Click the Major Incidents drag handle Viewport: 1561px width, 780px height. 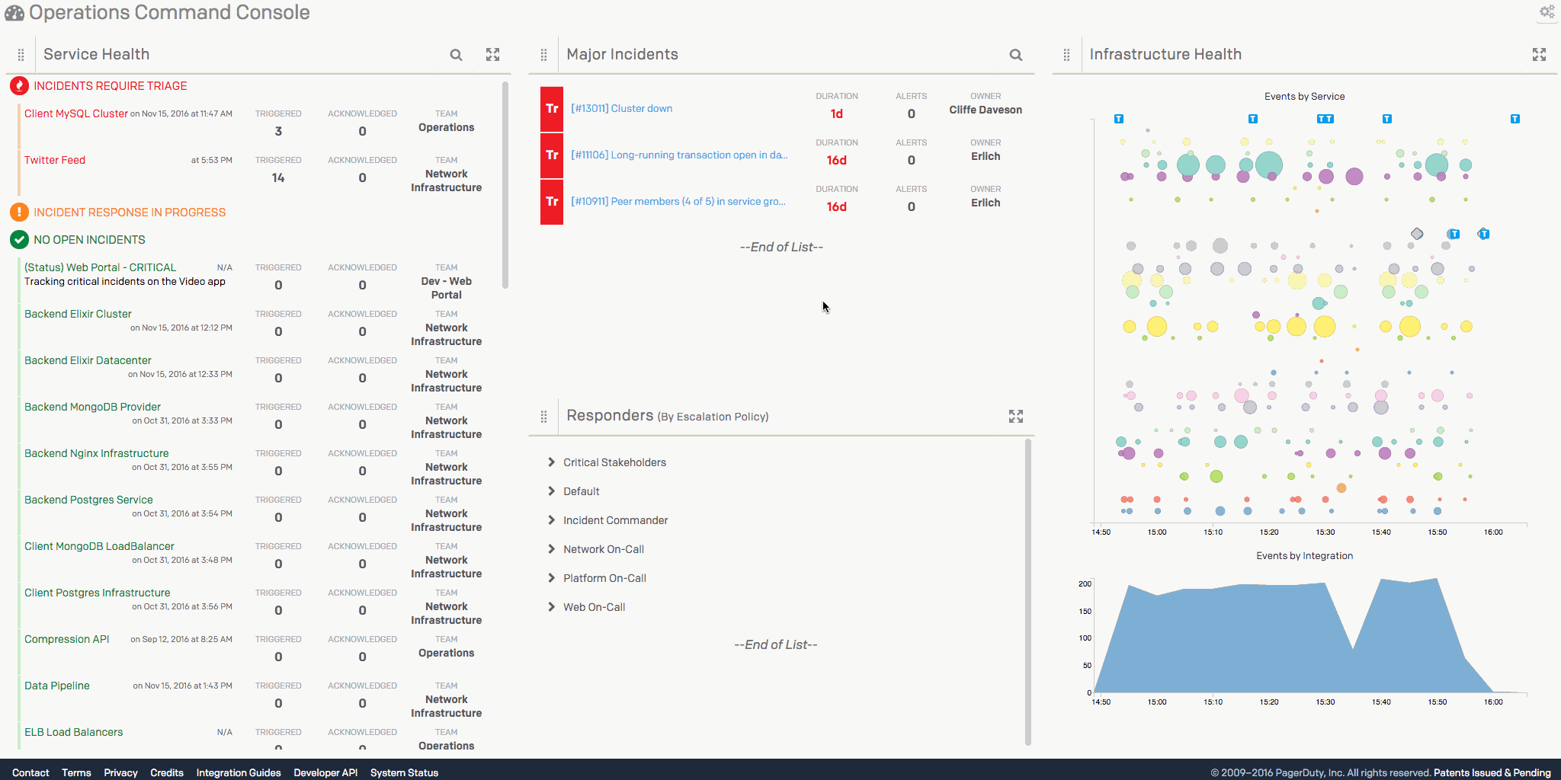tap(543, 55)
